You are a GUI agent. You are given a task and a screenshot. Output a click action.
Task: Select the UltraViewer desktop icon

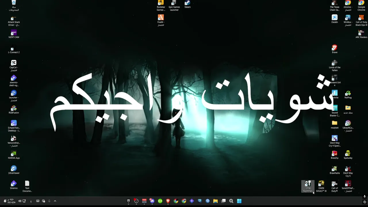click(x=14, y=170)
